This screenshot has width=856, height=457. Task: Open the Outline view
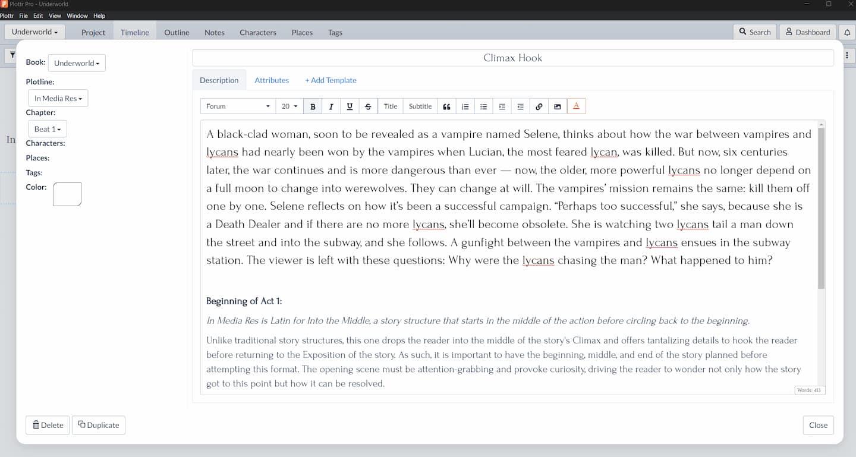pos(176,33)
